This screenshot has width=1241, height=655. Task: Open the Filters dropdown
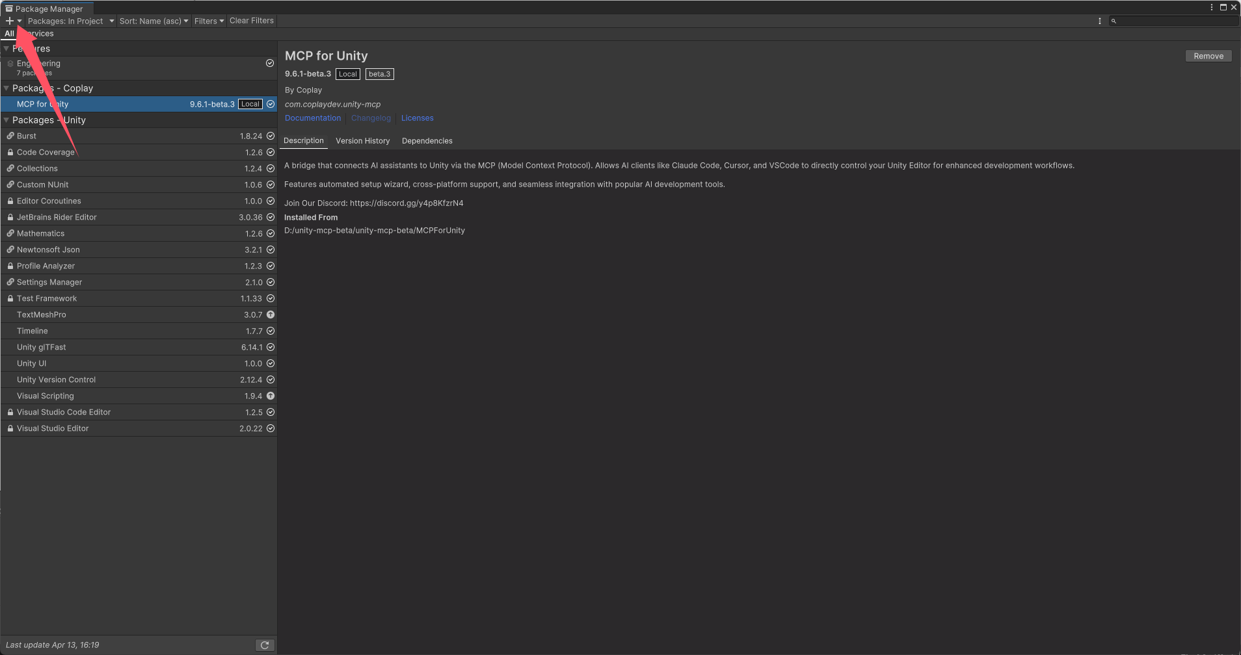[209, 21]
